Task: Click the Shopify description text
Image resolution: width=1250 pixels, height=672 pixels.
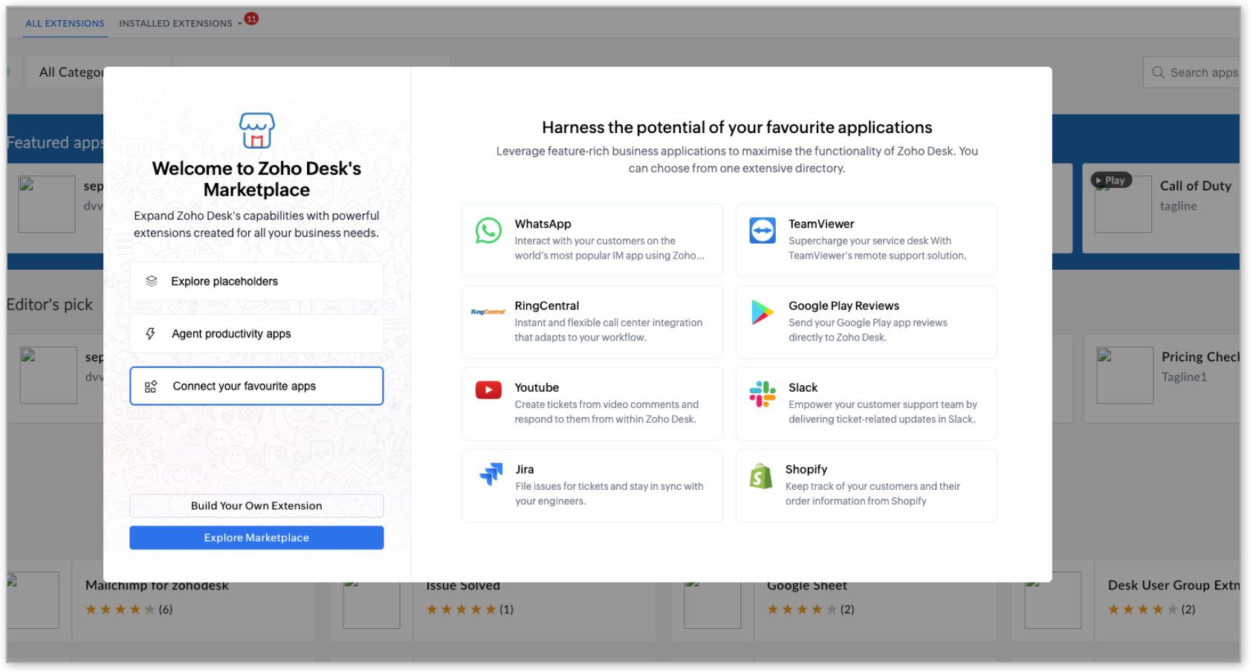Action: click(872, 494)
